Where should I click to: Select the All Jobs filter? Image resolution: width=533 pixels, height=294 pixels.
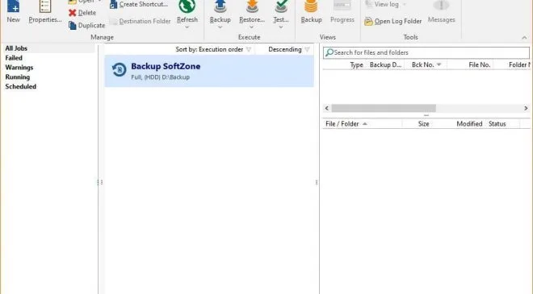(x=48, y=48)
